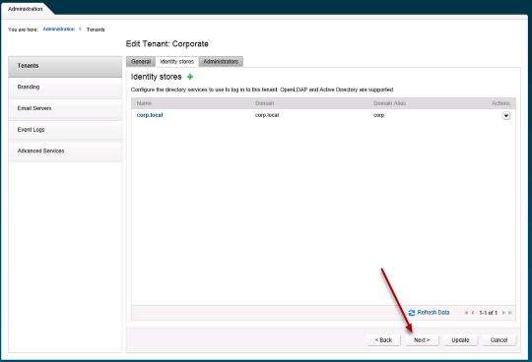532x362 pixels.
Task: Go to last page of results
Action: pos(509,313)
